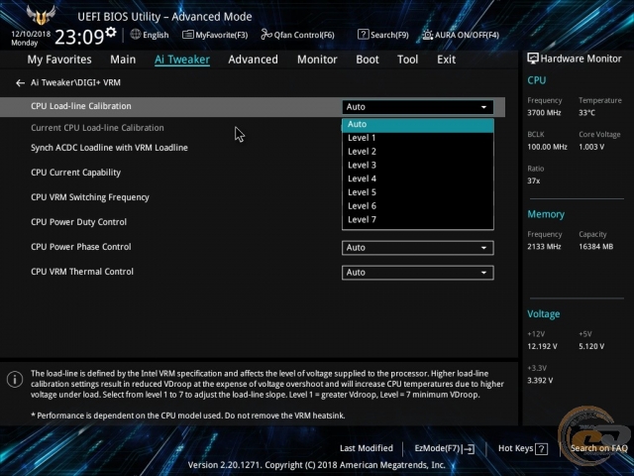Image resolution: width=634 pixels, height=476 pixels.
Task: Select the CPU Current Capability setting
Action: click(75, 173)
